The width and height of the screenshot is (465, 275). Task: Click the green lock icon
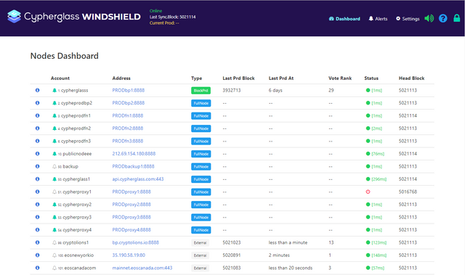457,18
